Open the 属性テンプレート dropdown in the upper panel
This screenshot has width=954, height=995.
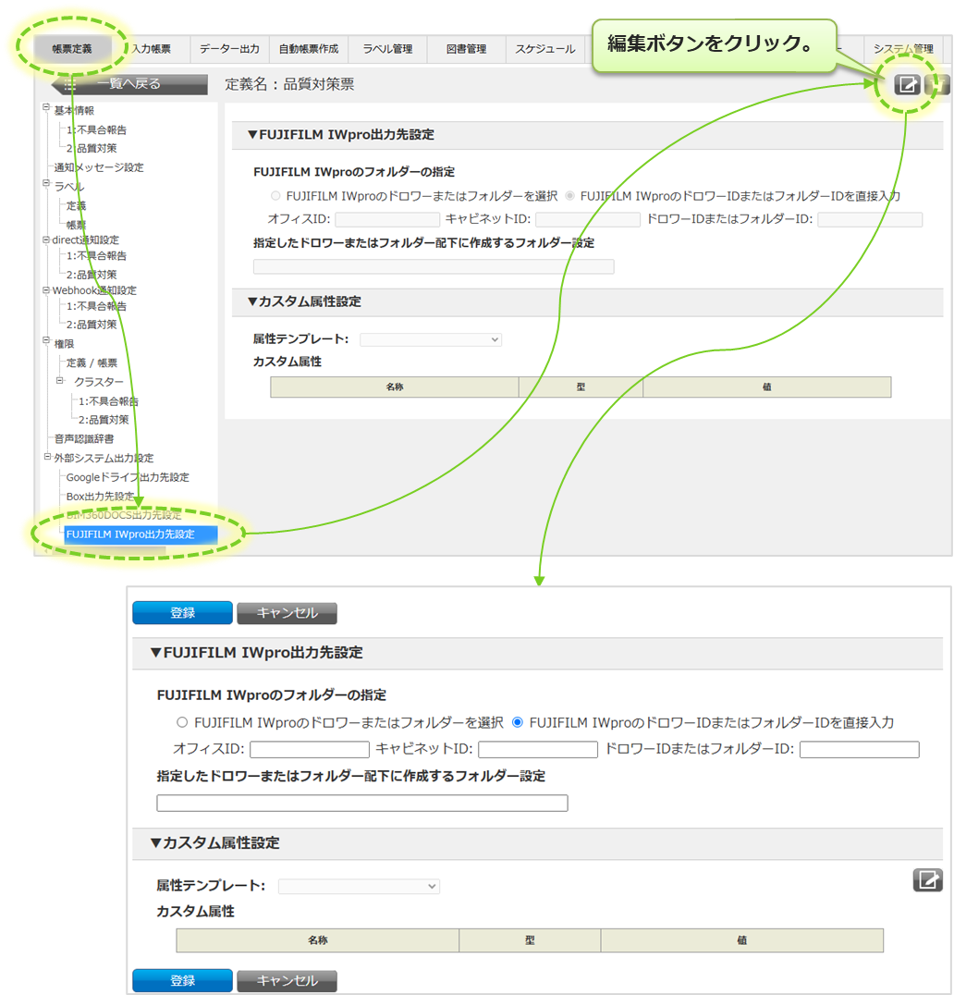click(431, 339)
